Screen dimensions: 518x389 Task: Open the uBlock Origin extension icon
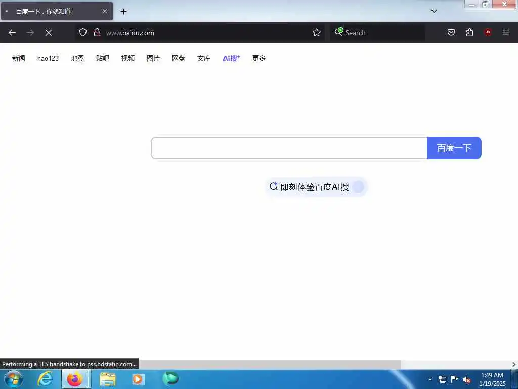click(x=488, y=32)
